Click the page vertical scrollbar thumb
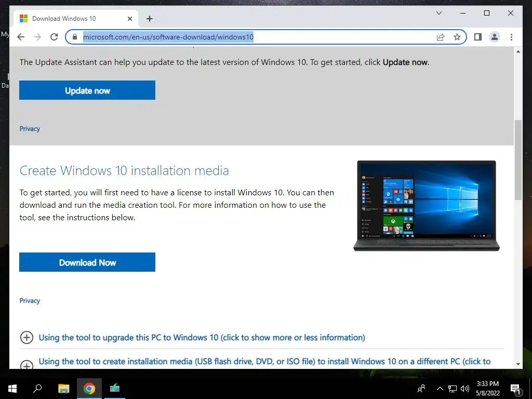Screen dimensions: 532x399 [518, 160]
